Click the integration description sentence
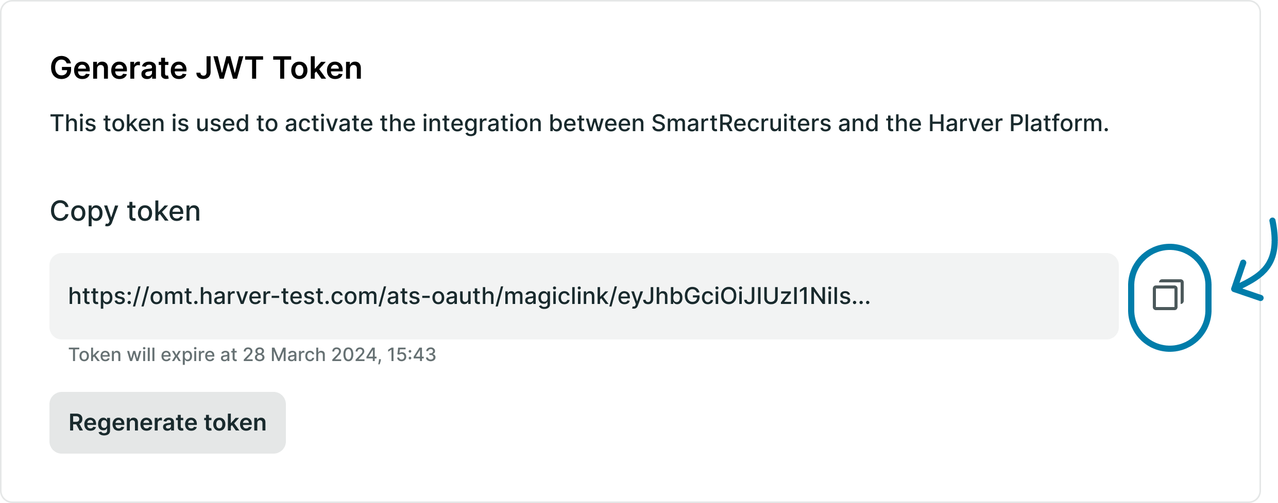The image size is (1278, 503). point(579,123)
